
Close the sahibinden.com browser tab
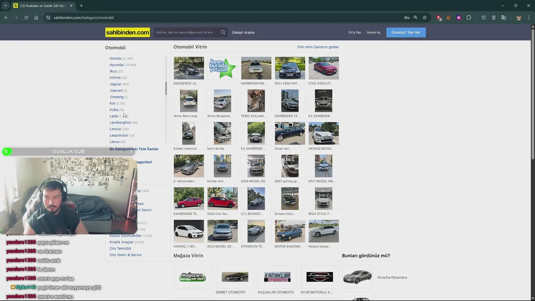pos(71,5)
